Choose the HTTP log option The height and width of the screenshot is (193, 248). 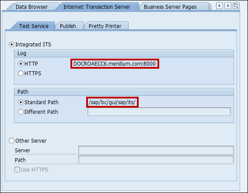coord(21,64)
